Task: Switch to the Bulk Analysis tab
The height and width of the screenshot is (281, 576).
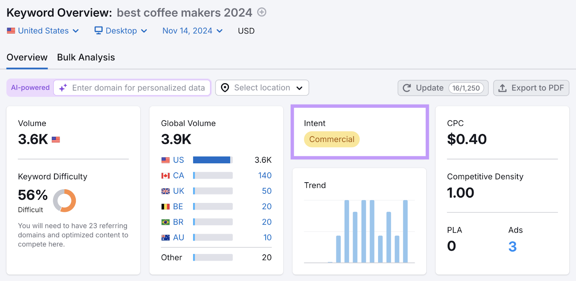Action: (86, 57)
